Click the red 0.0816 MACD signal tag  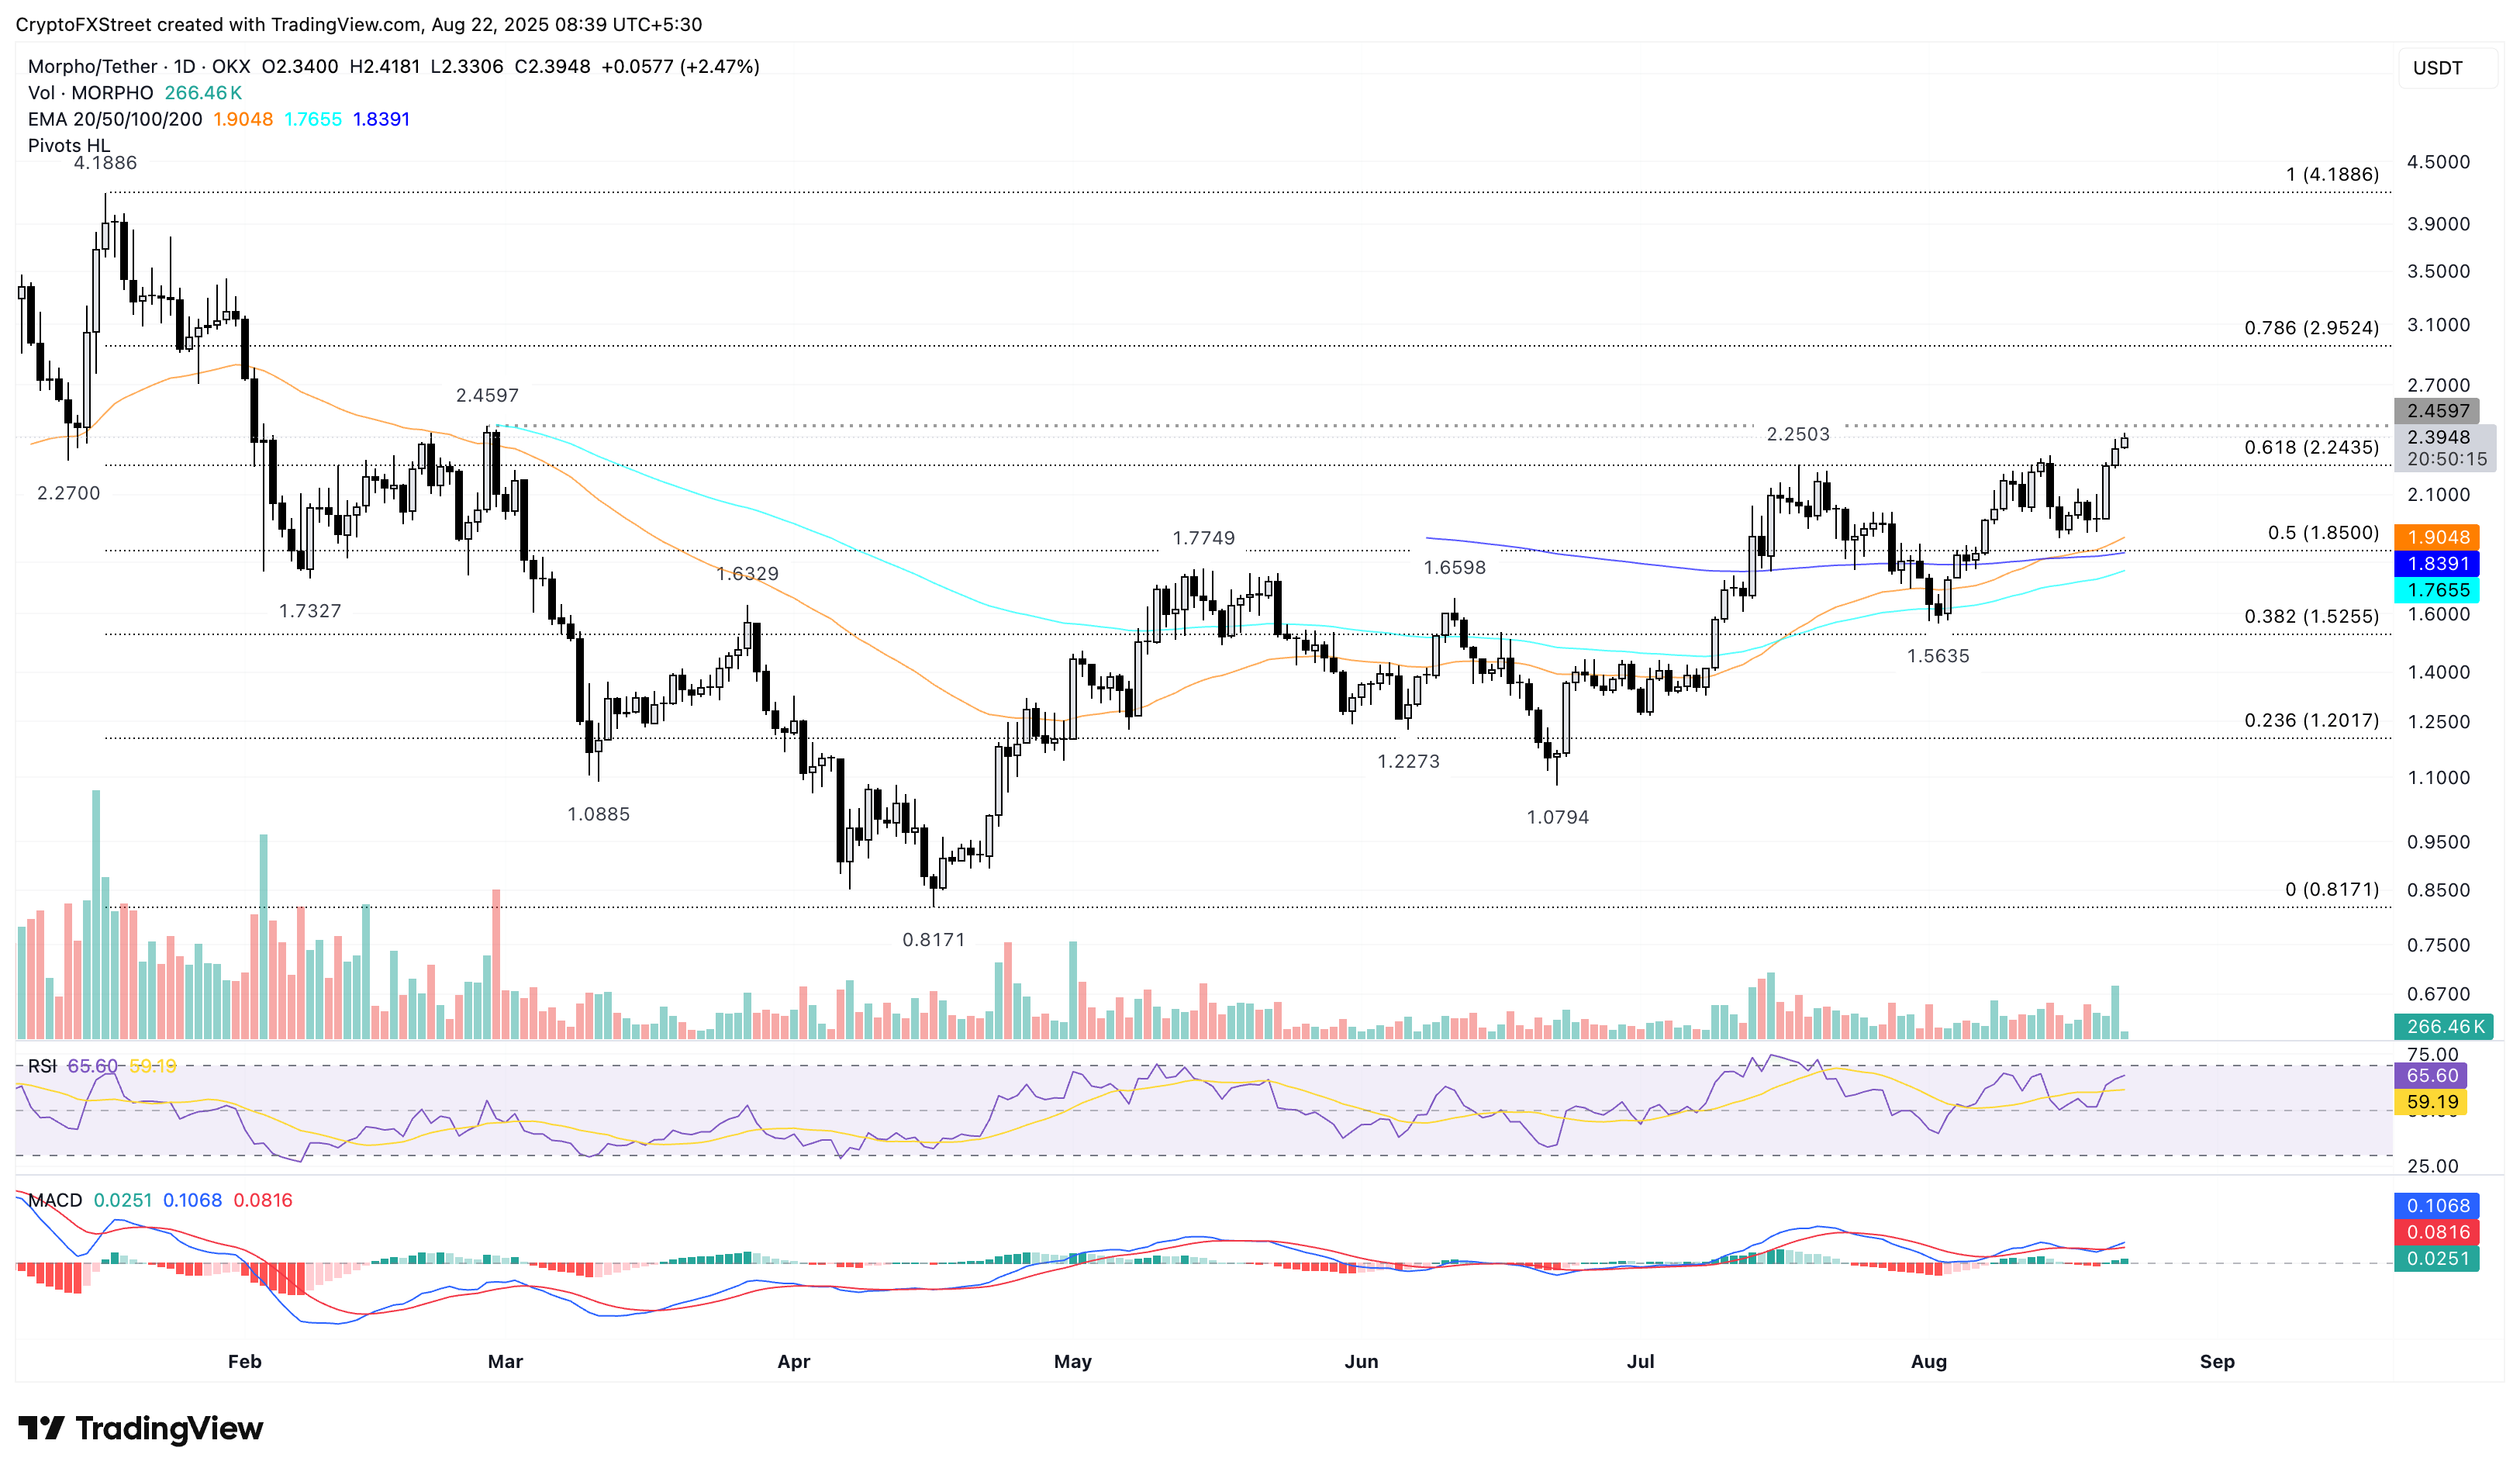coord(2437,1232)
